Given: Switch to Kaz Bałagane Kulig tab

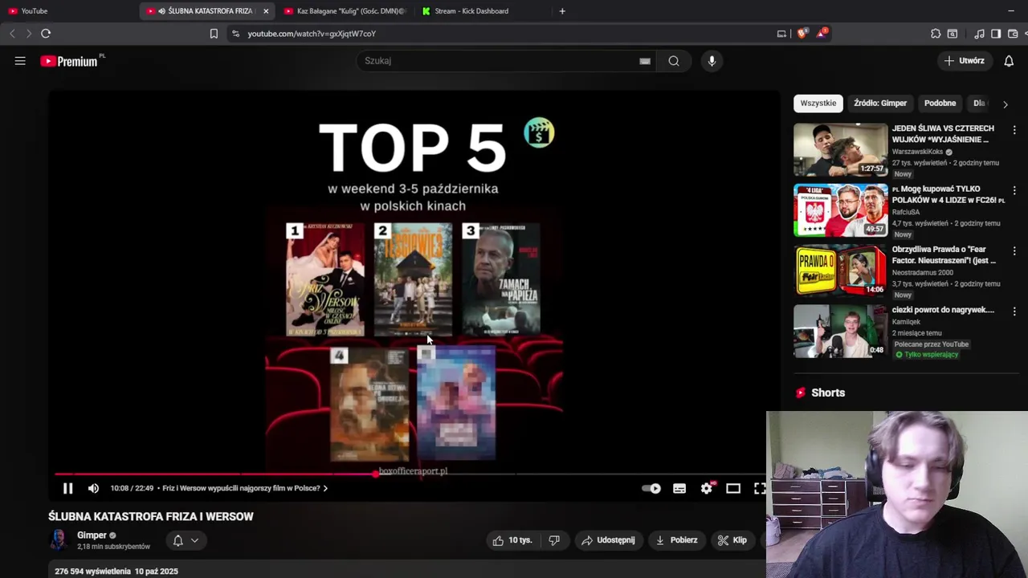Looking at the screenshot, I should tap(344, 11).
